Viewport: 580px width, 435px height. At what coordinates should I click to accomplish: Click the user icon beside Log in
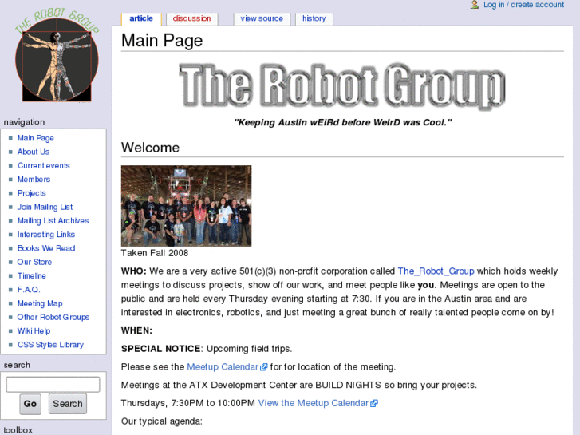tap(475, 5)
